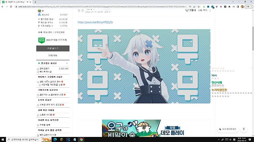Open the tab search chevron
This screenshot has width=254, height=142.
click(233, 2)
